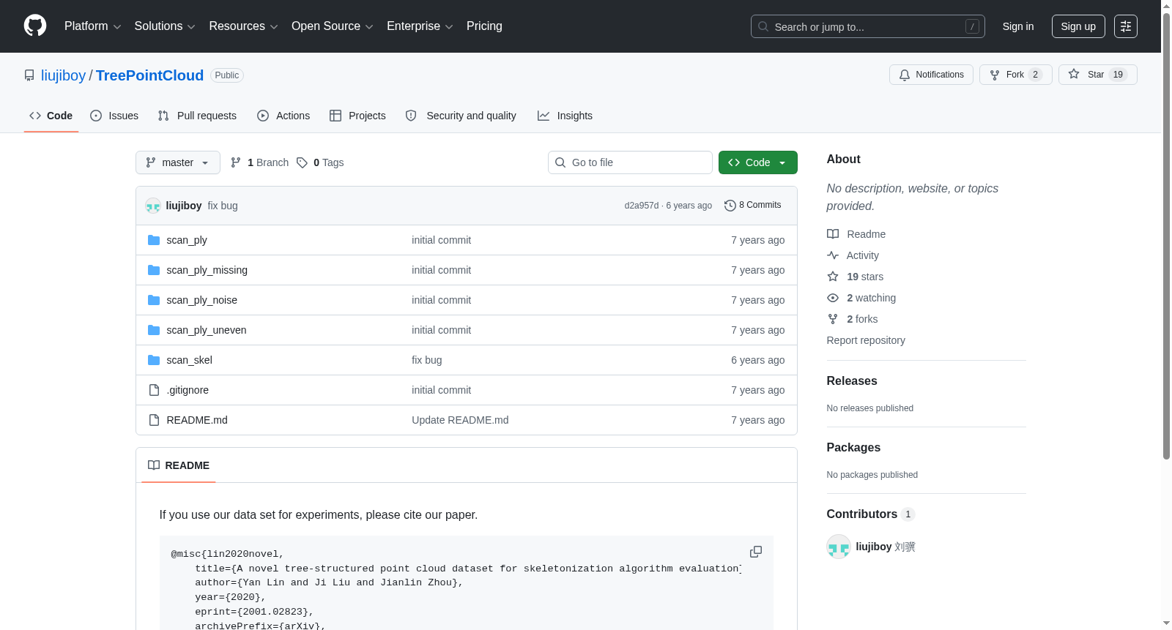This screenshot has width=1172, height=630.
Task: Click the star icon beside 19 stars
Action: (833, 277)
